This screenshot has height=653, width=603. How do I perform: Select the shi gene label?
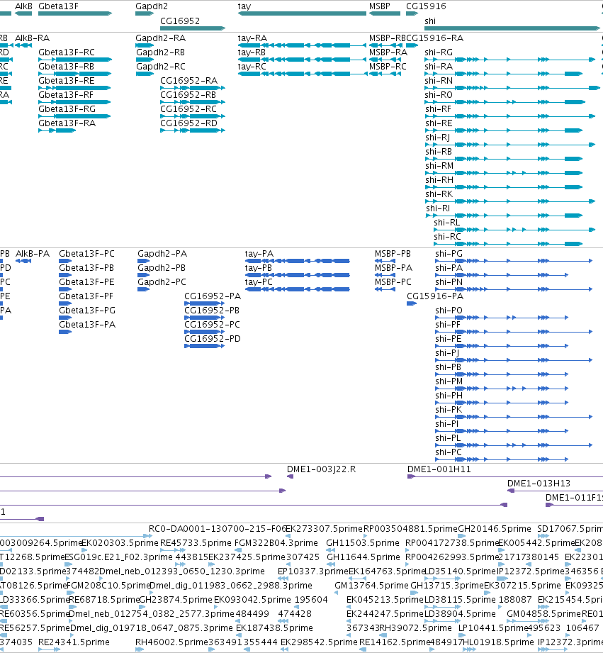tap(430, 21)
